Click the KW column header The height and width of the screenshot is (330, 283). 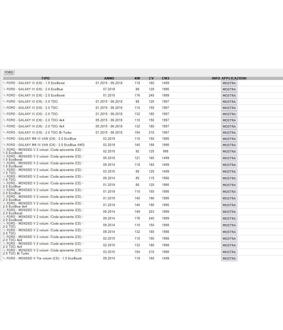click(137, 78)
